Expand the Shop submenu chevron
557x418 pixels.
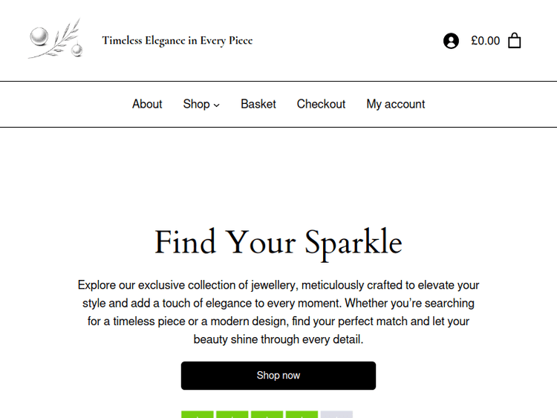217,105
